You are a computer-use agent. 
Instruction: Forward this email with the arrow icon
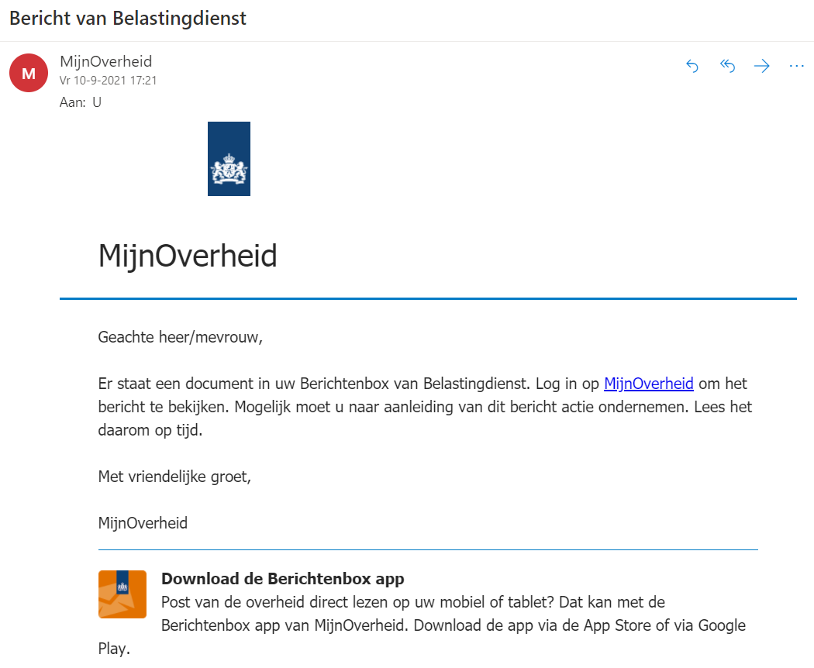(761, 66)
